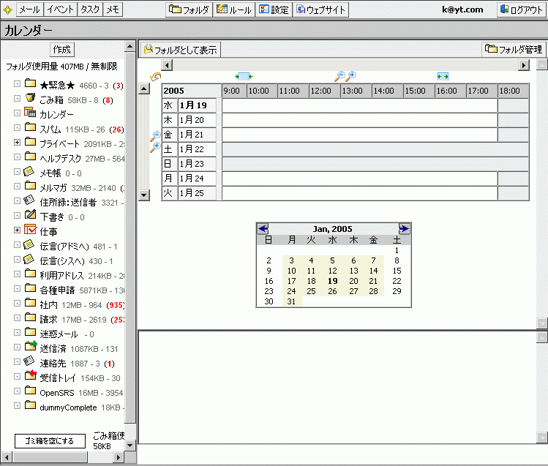Open the メール tab

click(x=29, y=10)
